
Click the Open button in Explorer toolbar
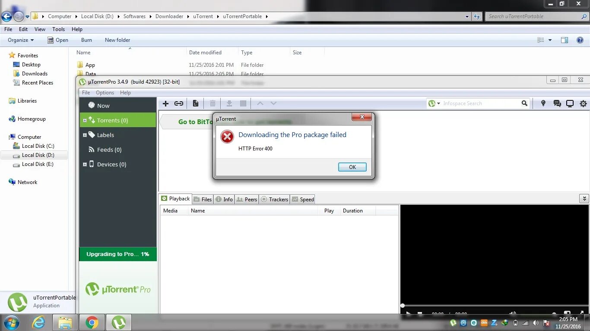57,40
